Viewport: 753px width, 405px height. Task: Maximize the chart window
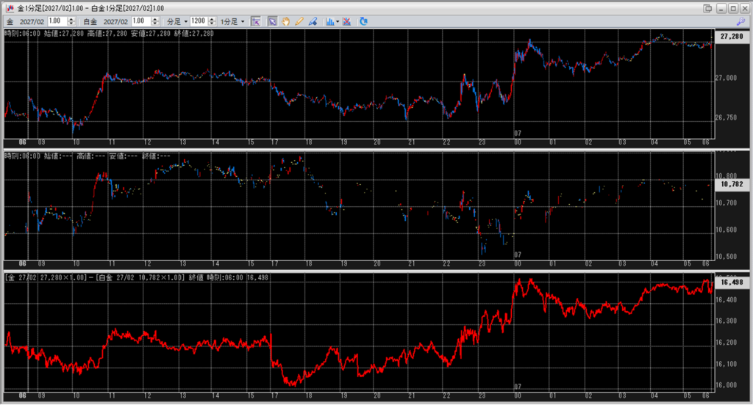coord(732,7)
